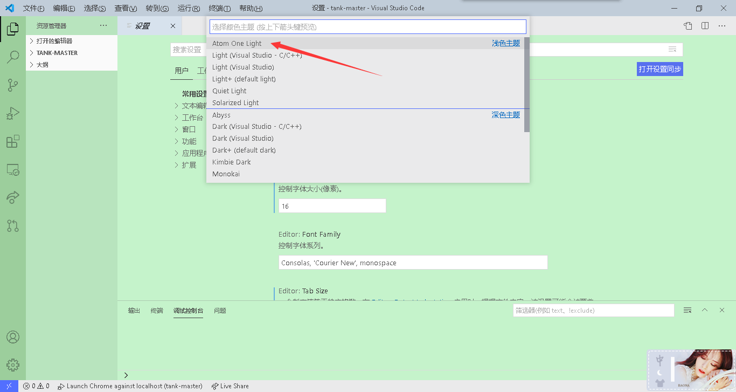Focus the 选择颜色主题 input box
736x392 pixels.
coord(367,26)
